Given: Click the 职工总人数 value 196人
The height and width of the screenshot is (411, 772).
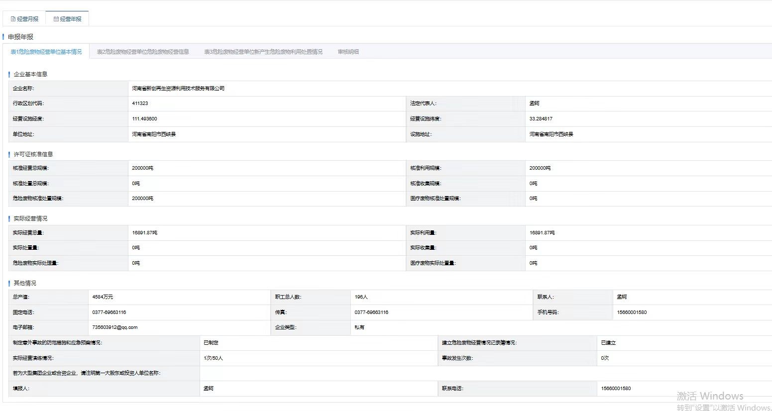Looking at the screenshot, I should tap(361, 297).
